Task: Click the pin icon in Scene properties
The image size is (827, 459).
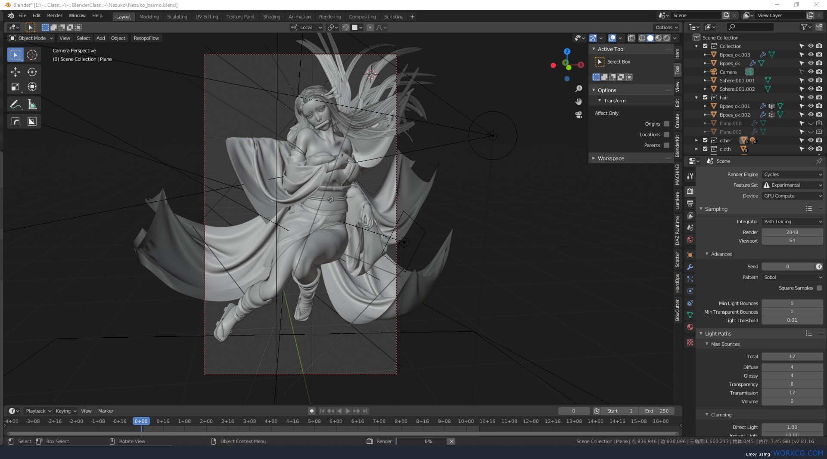Action: (819, 161)
